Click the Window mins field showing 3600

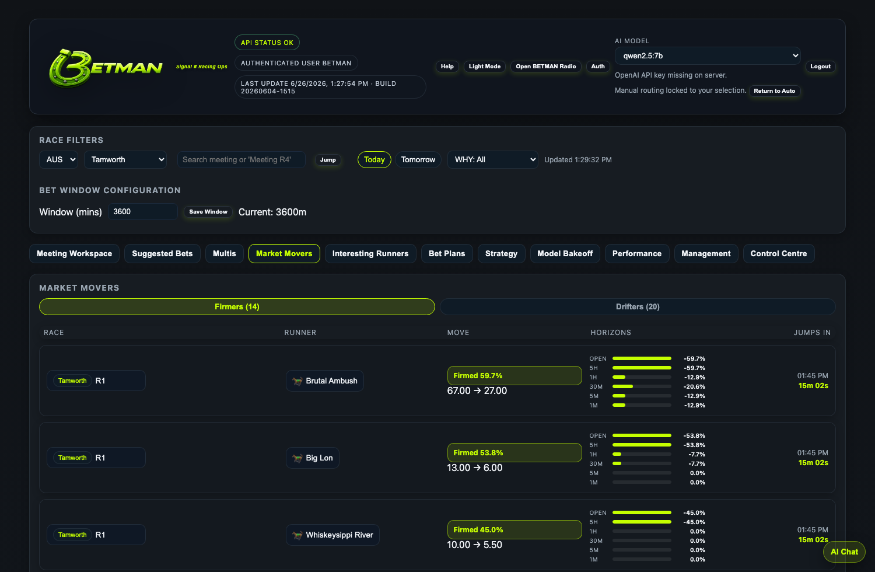(x=143, y=211)
